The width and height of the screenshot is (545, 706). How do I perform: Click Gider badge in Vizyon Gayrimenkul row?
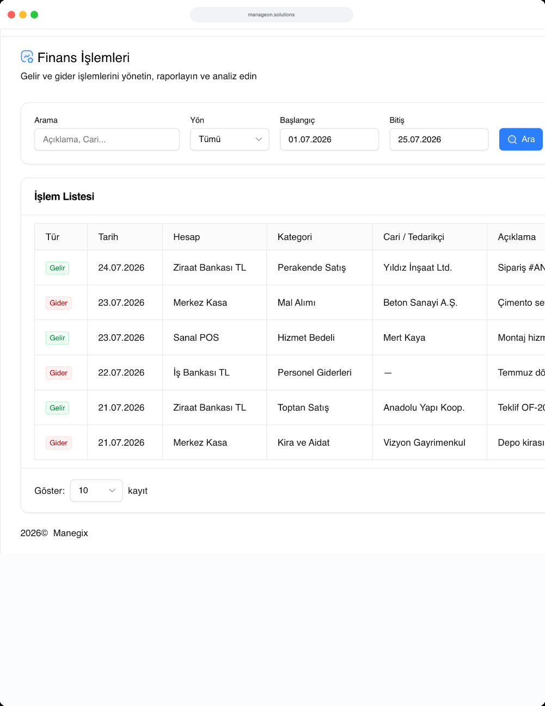[x=59, y=443]
